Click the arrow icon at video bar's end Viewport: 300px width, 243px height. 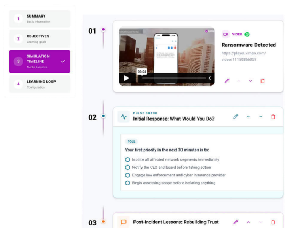[x=210, y=78]
